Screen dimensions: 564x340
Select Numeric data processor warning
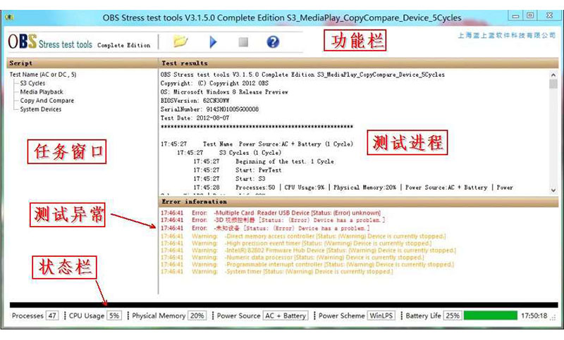tap(293, 258)
